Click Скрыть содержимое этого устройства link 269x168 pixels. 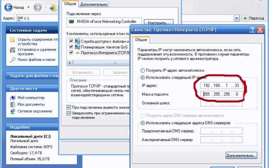point(38,41)
